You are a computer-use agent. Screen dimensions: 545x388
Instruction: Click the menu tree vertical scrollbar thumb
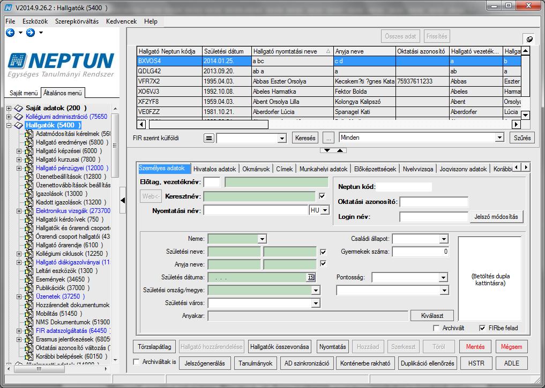click(x=115, y=146)
